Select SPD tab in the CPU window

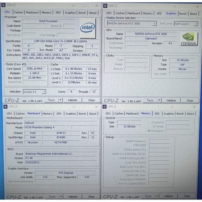[58, 13]
